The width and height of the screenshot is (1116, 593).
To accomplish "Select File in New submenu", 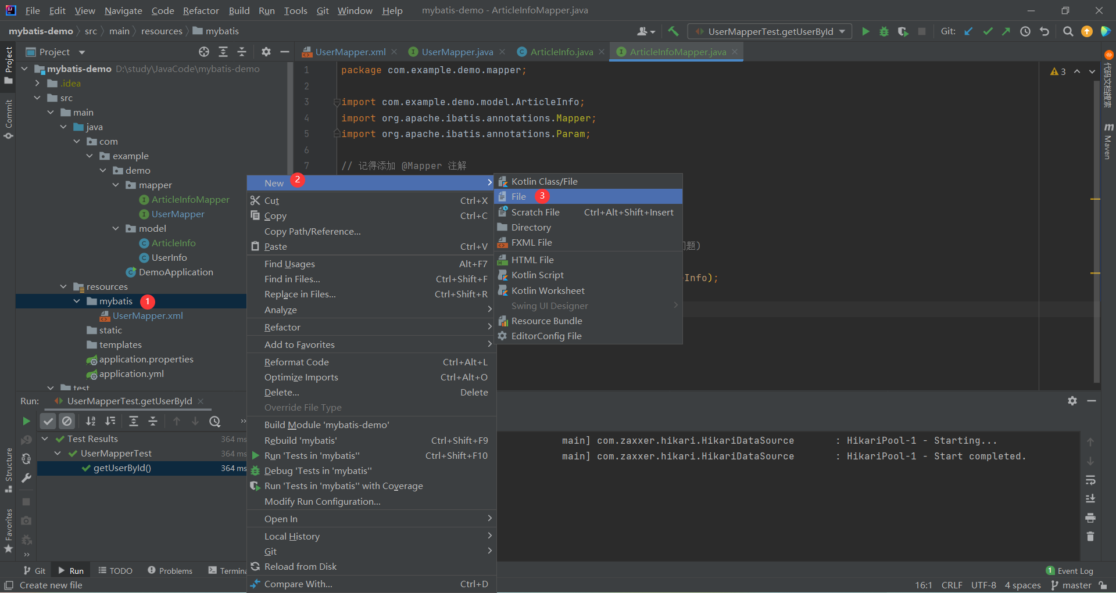I will pos(588,196).
